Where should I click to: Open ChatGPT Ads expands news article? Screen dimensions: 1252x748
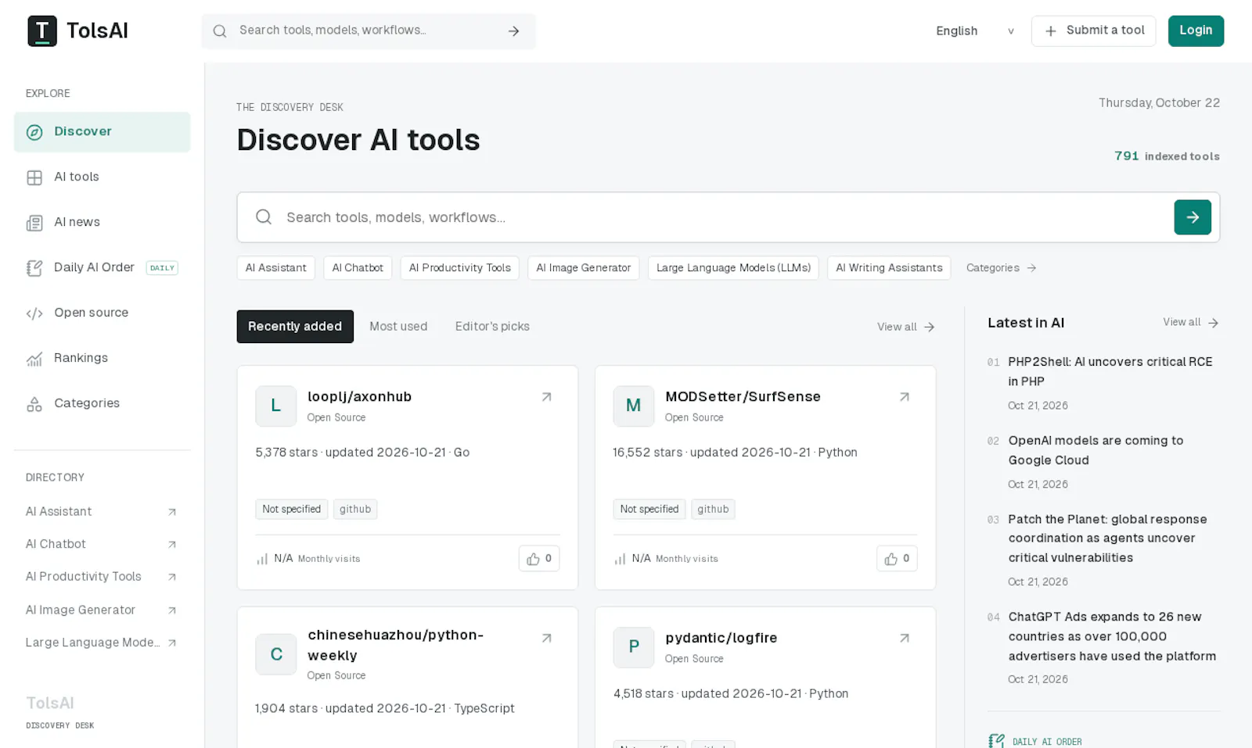point(1112,636)
